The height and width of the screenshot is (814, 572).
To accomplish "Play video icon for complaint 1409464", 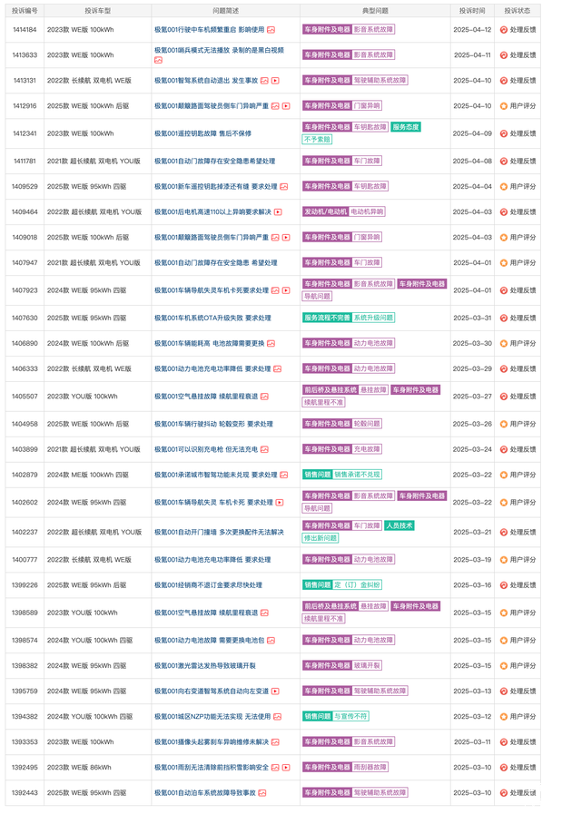I will pos(278,212).
